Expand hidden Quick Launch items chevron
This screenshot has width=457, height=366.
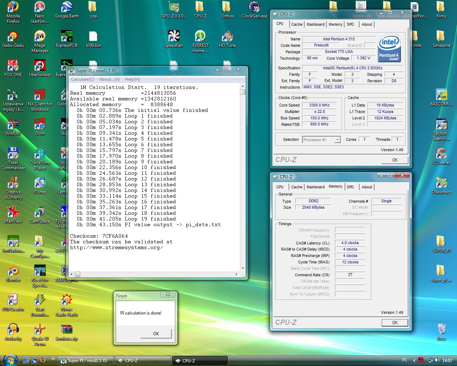point(53,359)
